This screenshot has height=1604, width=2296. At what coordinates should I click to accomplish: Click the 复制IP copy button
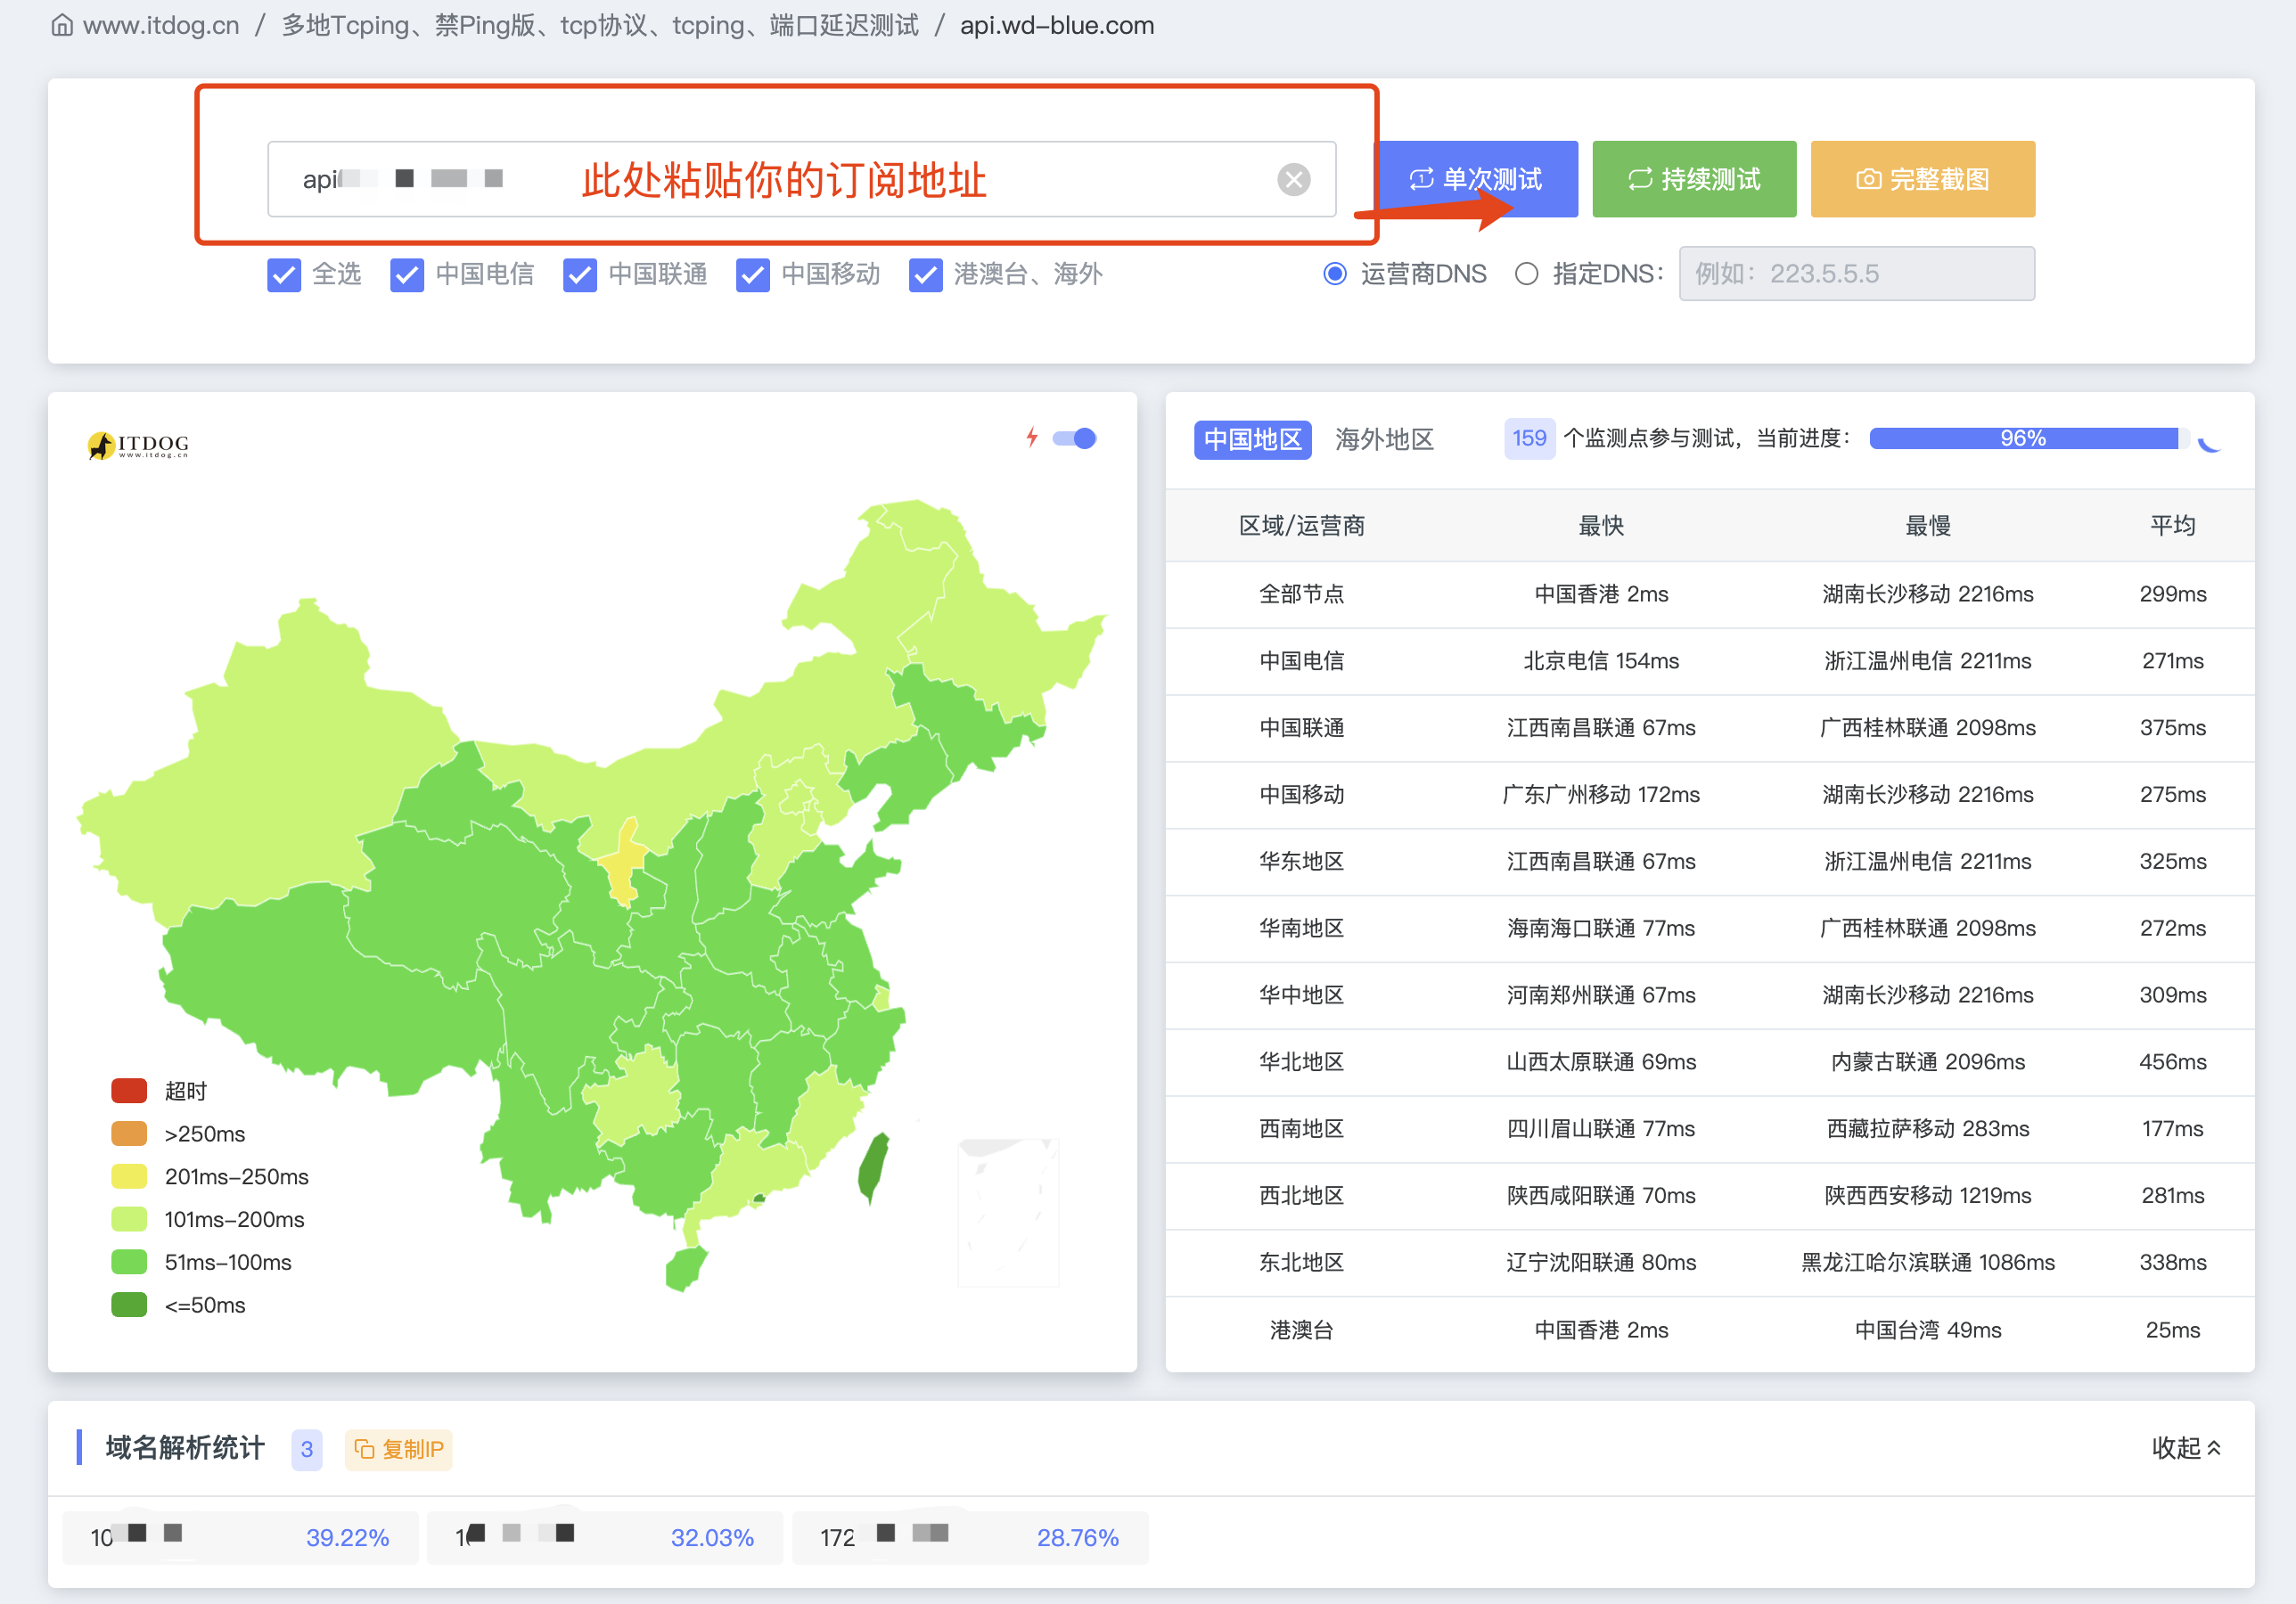[x=398, y=1449]
